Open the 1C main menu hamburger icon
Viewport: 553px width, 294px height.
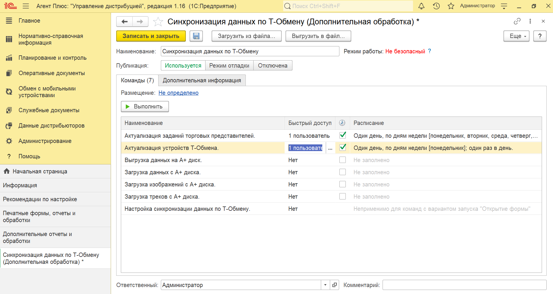26,6
